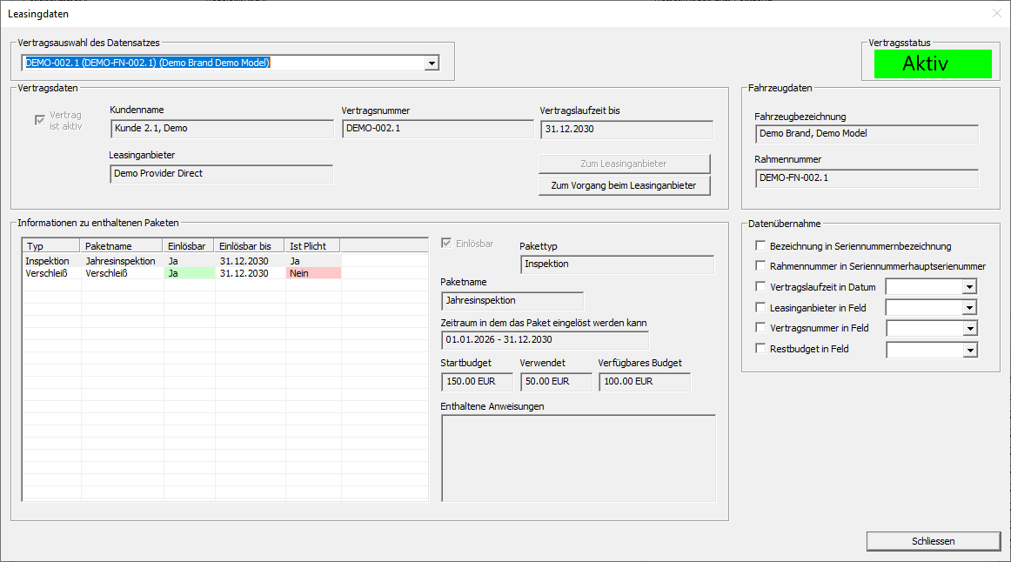Open the Leasinganbieter in Feld dropdown
The width and height of the screenshot is (1011, 562).
point(969,308)
